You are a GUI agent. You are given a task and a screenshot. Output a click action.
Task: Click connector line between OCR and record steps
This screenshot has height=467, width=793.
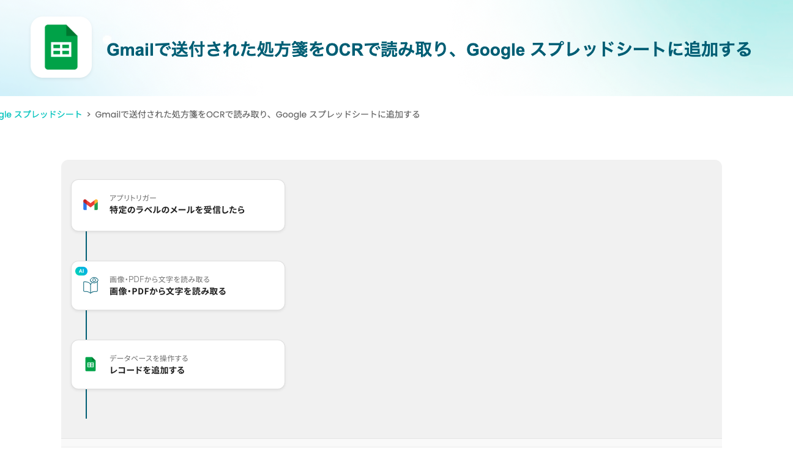click(86, 325)
